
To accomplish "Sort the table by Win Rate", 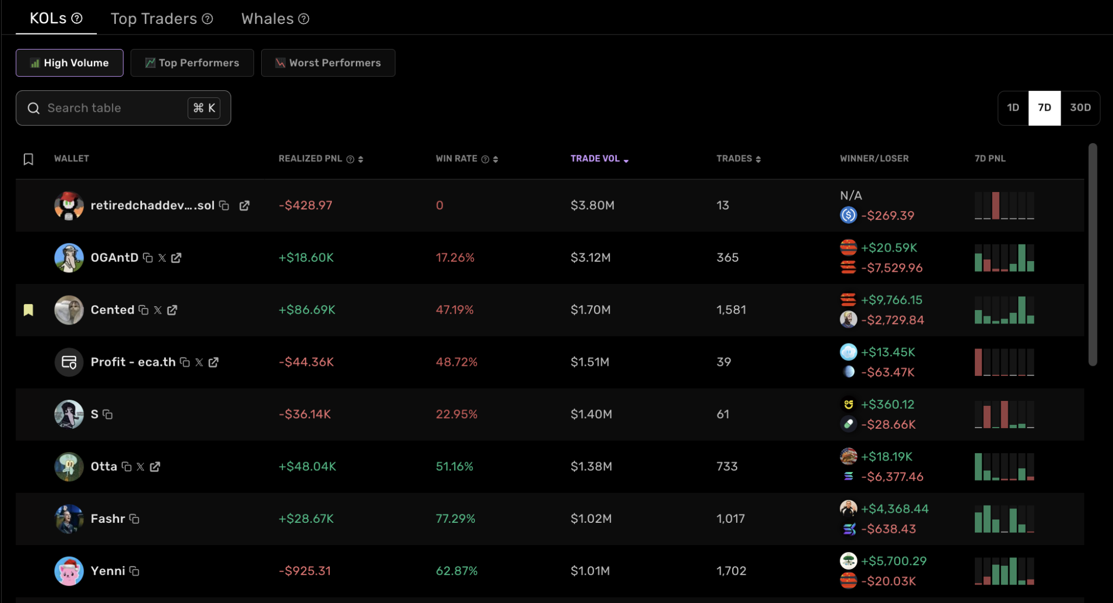I will point(496,159).
